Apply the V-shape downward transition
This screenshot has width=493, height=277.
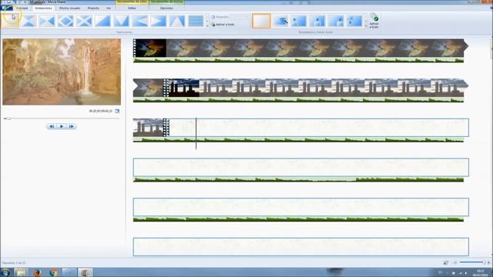point(122,21)
